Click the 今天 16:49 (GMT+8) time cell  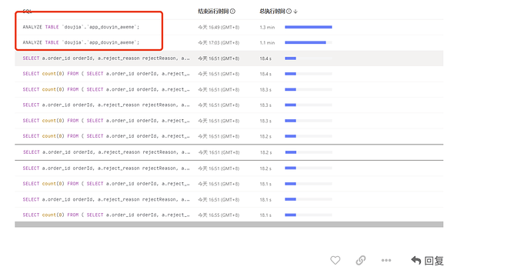(x=219, y=27)
